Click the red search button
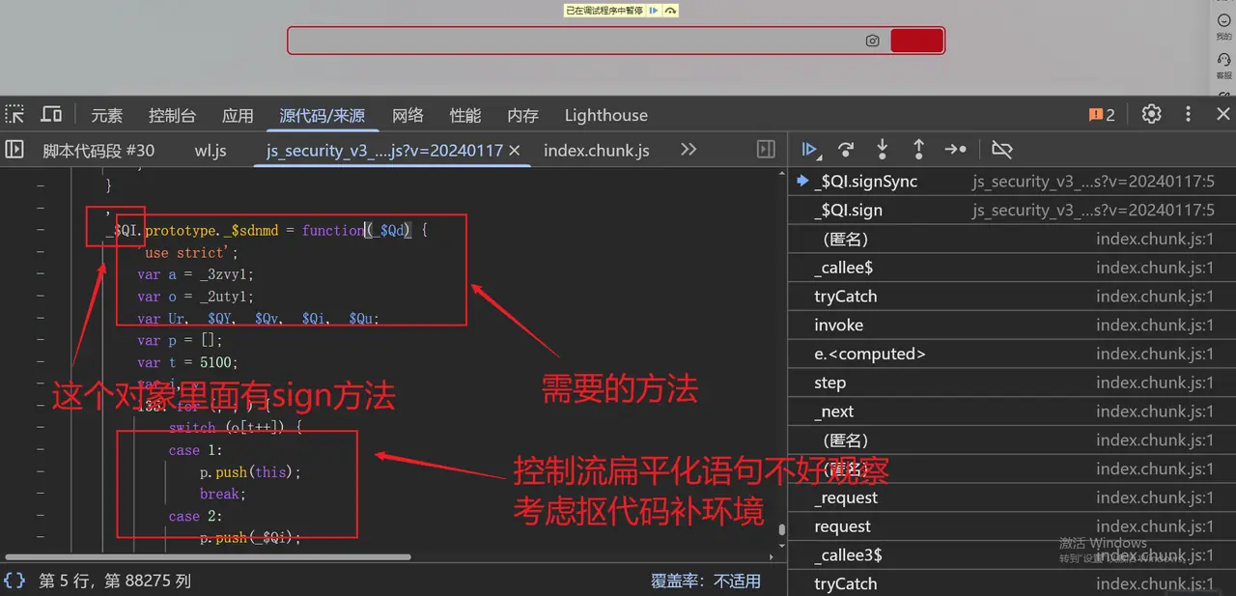 tap(915, 41)
